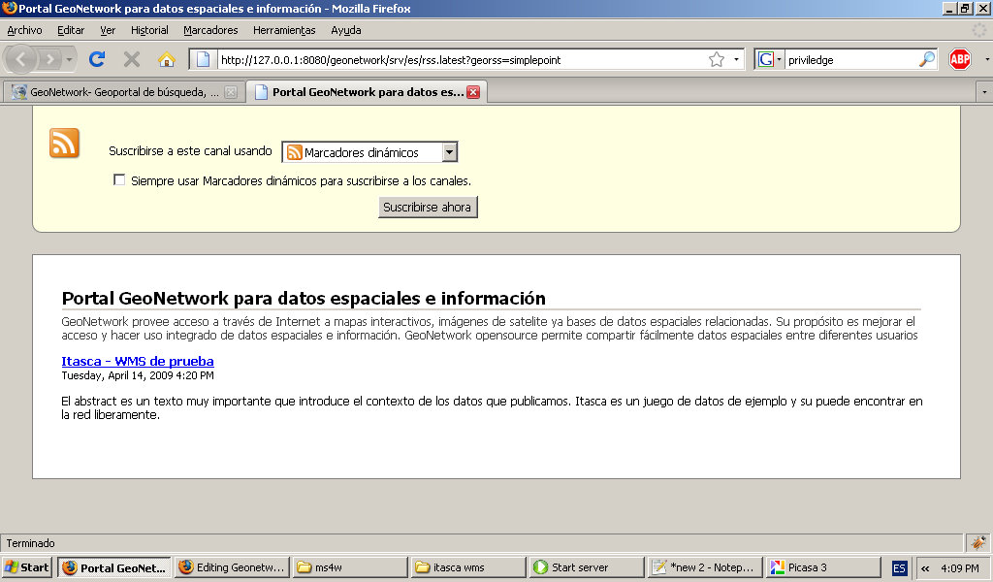
Task: Expand the search engine selector dropdown
Action: 770,60
